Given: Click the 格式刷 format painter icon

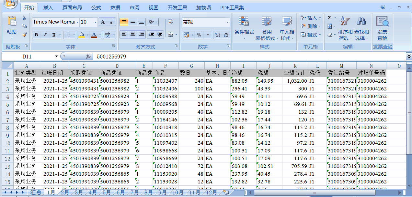Looking at the screenshot, I should click(x=24, y=35).
